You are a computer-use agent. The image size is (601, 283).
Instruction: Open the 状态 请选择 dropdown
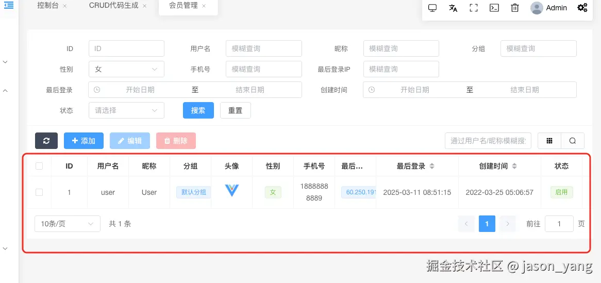(126, 110)
